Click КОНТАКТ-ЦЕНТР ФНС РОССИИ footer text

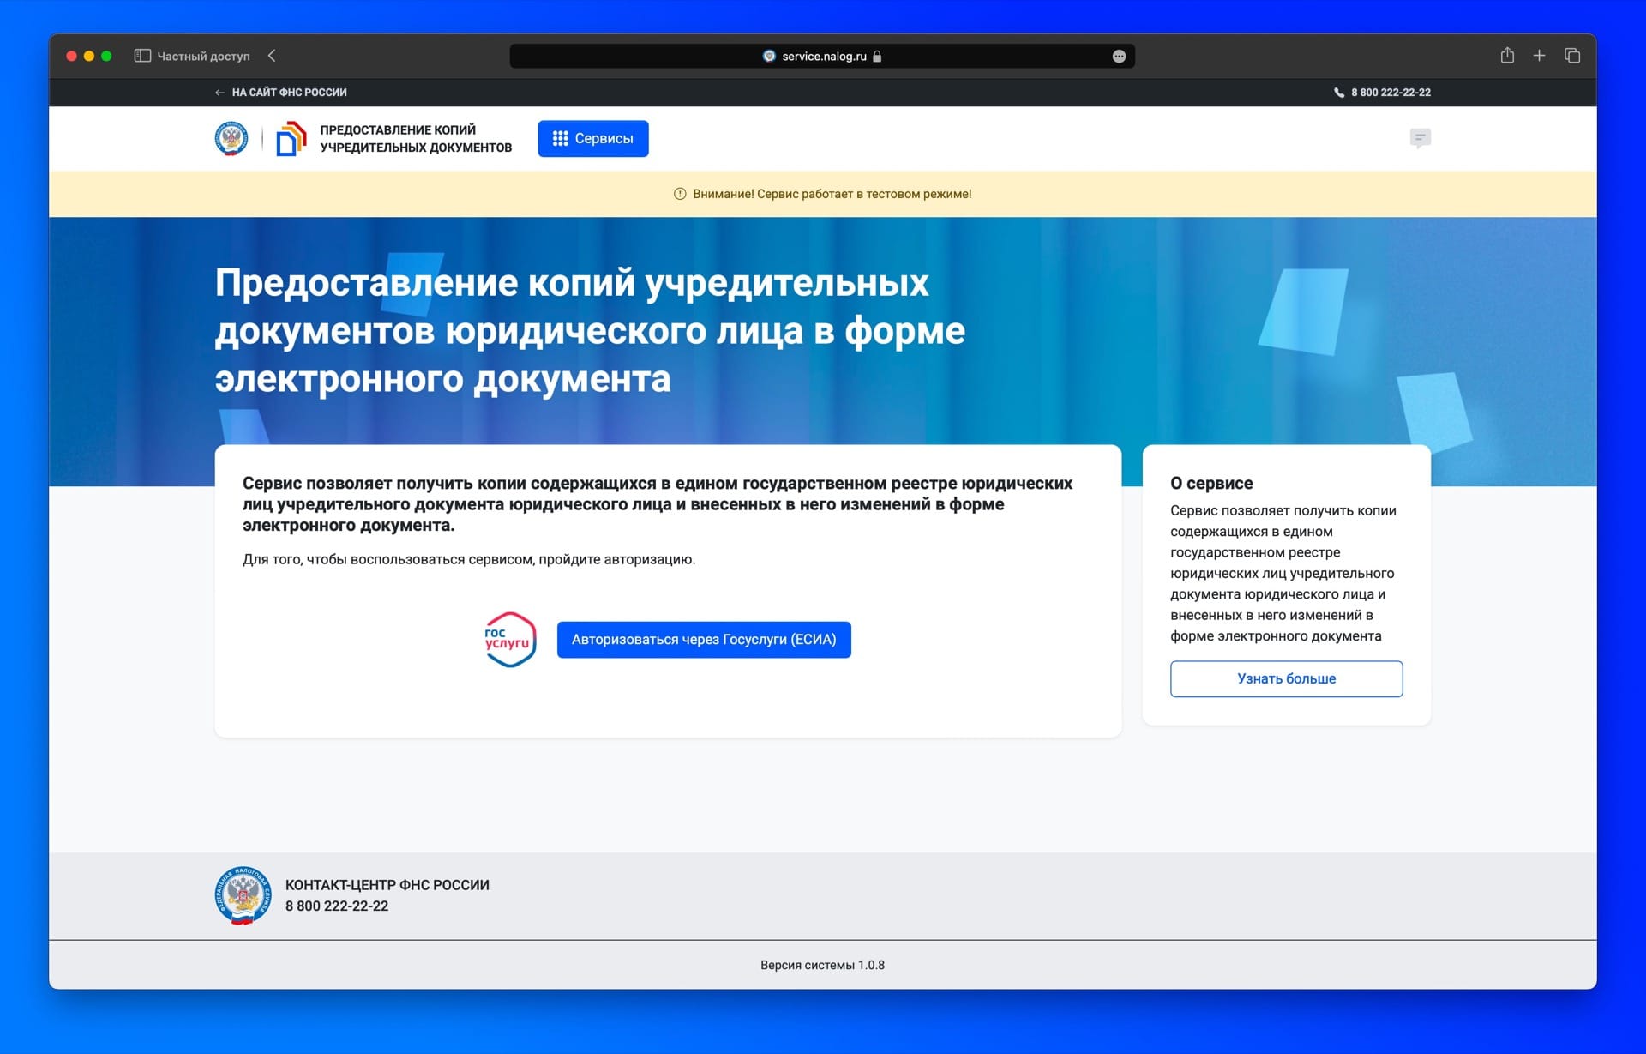[x=387, y=885]
